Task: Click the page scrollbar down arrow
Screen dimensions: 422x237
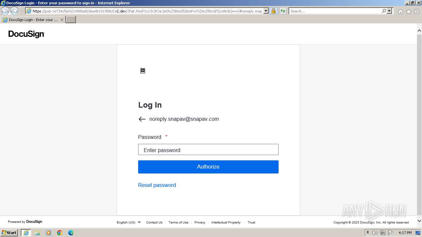Action: (419, 221)
